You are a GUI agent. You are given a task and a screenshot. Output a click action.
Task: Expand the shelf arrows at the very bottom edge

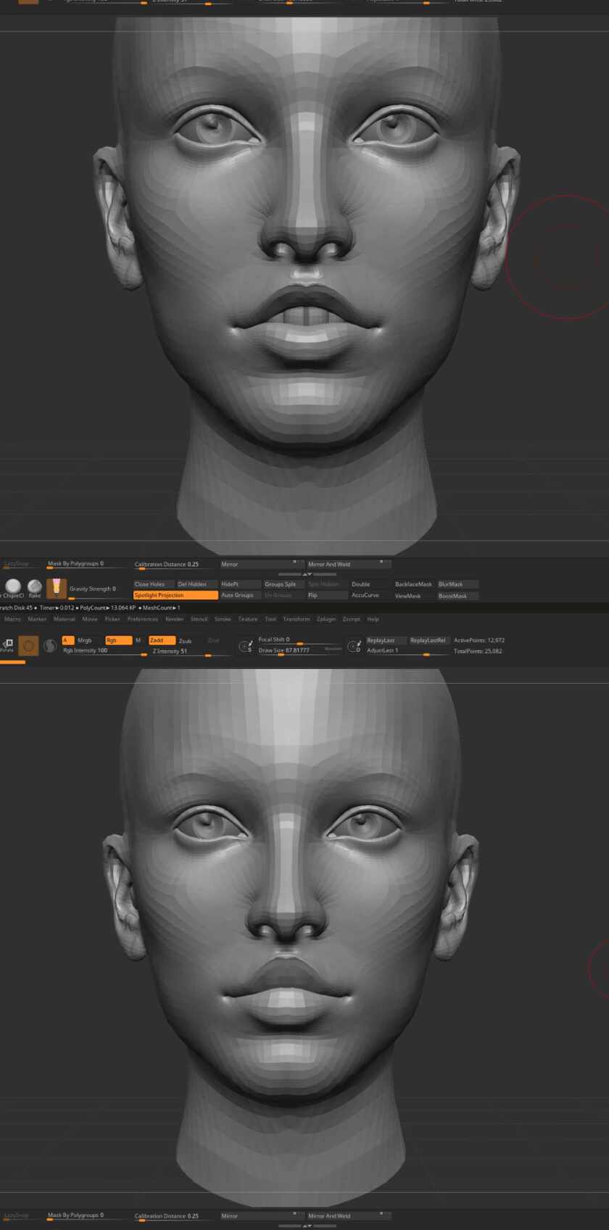coord(307,1226)
